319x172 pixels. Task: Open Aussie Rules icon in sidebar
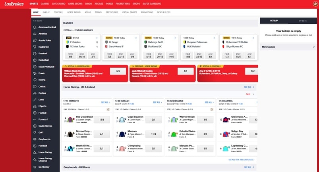coord(35,40)
